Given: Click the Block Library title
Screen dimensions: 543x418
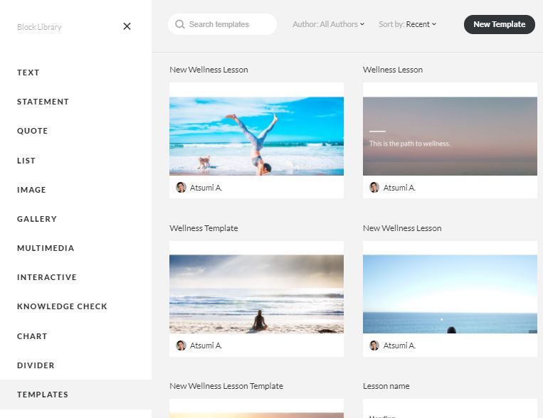Looking at the screenshot, I should 39,27.
